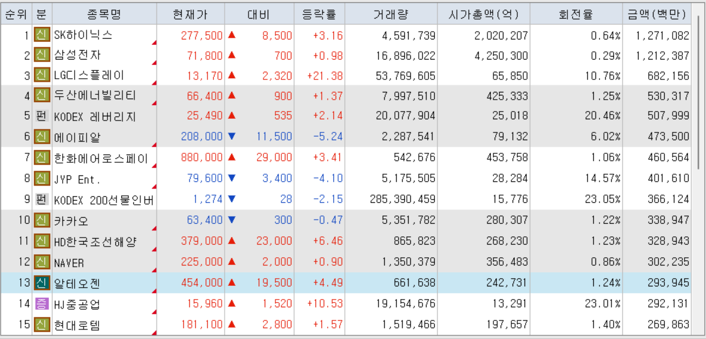Click the up arrow in 한화에어로스페이 row

pos(232,157)
